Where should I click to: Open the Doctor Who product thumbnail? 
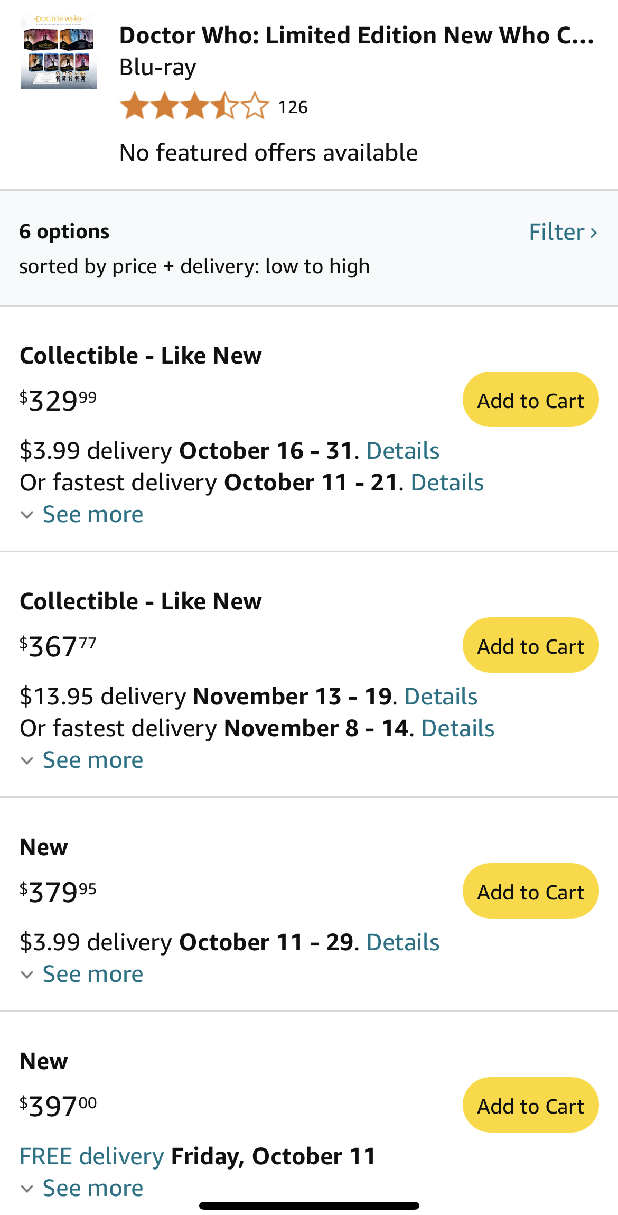59,52
